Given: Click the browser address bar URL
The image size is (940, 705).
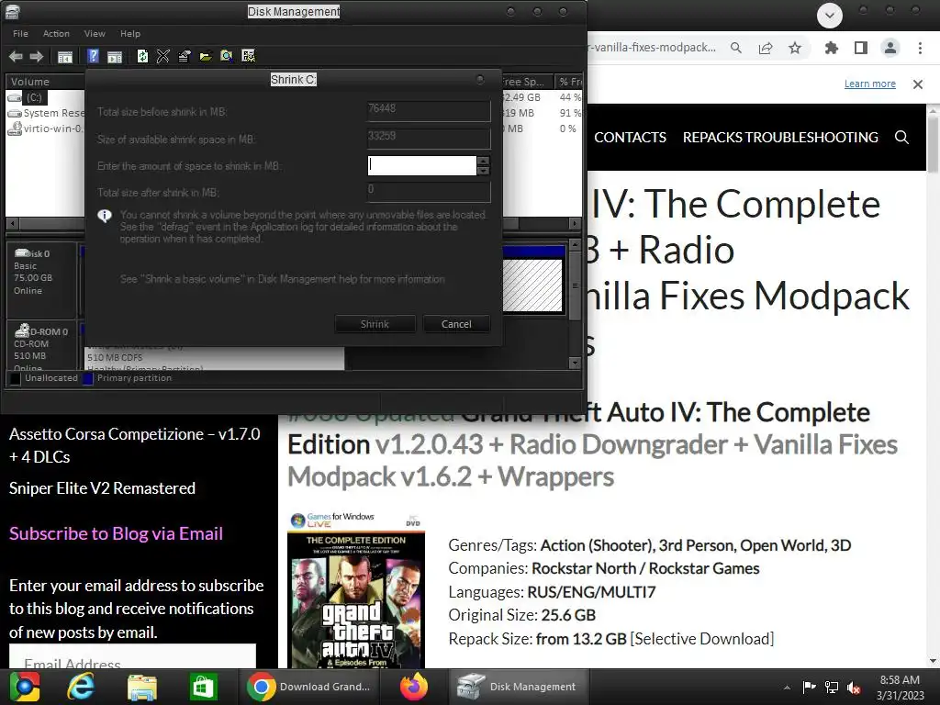Looking at the screenshot, I should [x=654, y=48].
